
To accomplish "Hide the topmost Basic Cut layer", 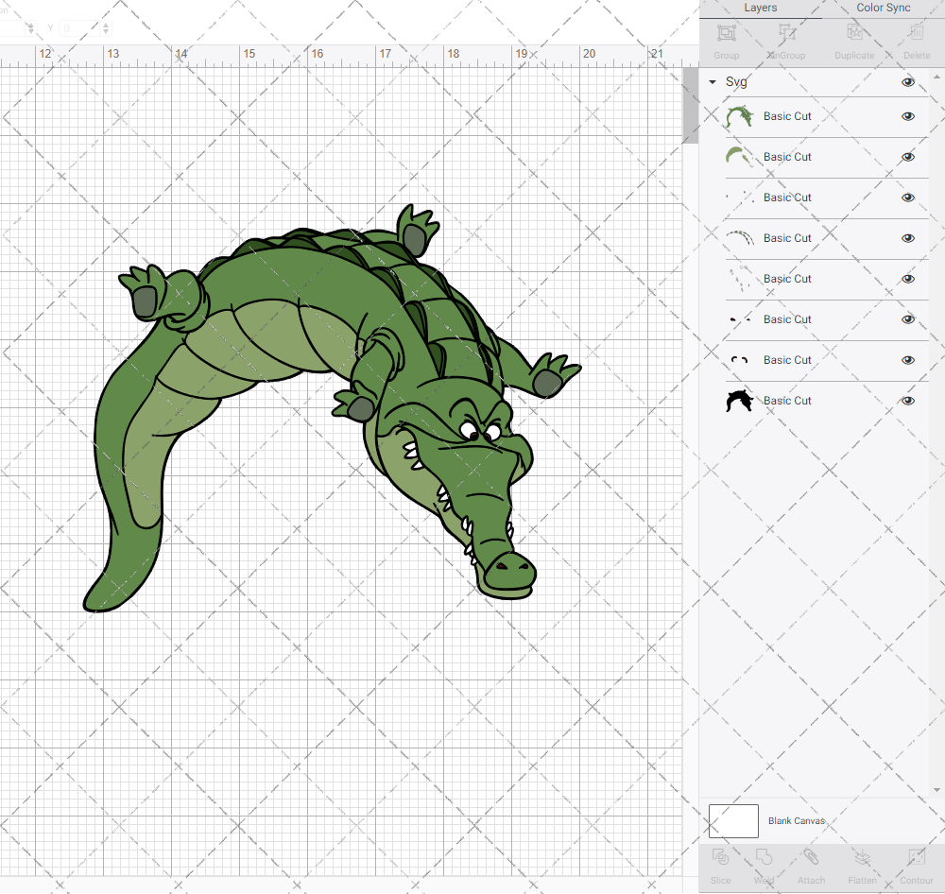I will tap(908, 116).
